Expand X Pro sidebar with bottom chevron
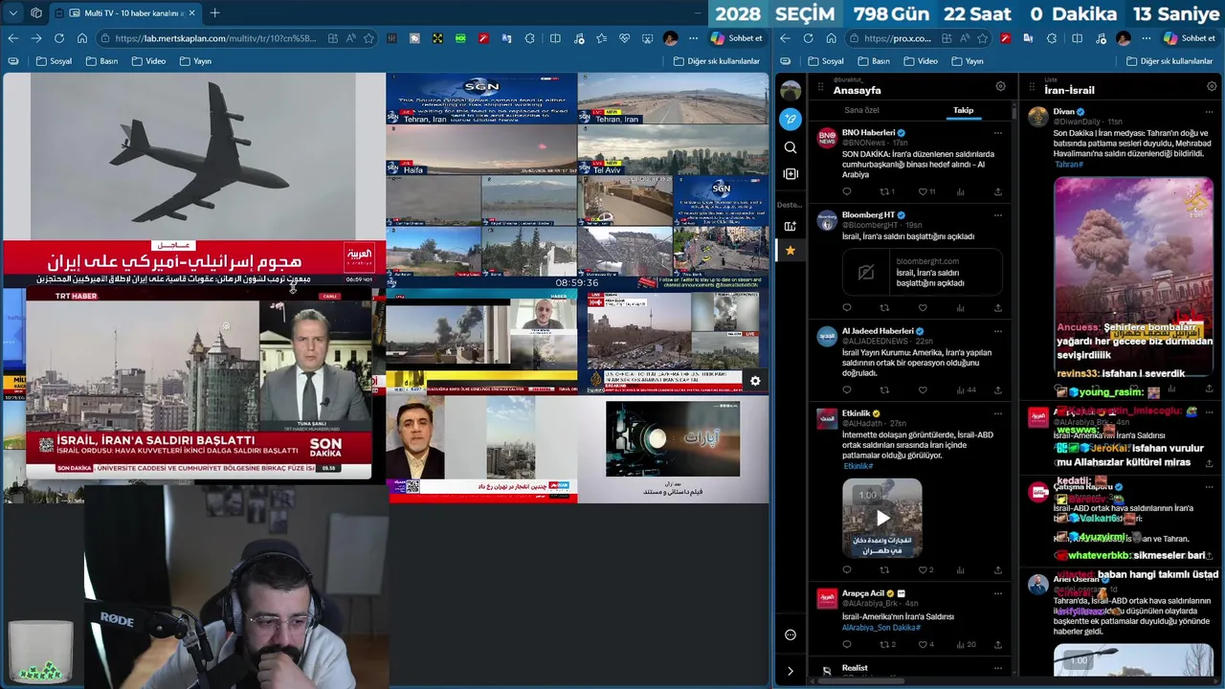1225x689 pixels. click(790, 671)
